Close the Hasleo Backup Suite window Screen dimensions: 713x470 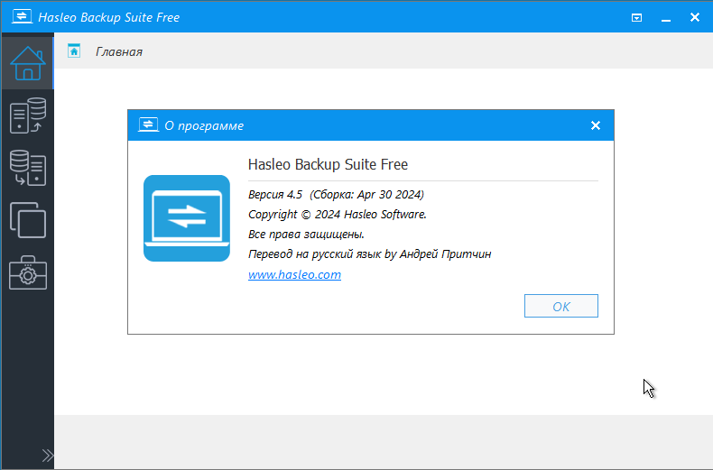pos(695,17)
